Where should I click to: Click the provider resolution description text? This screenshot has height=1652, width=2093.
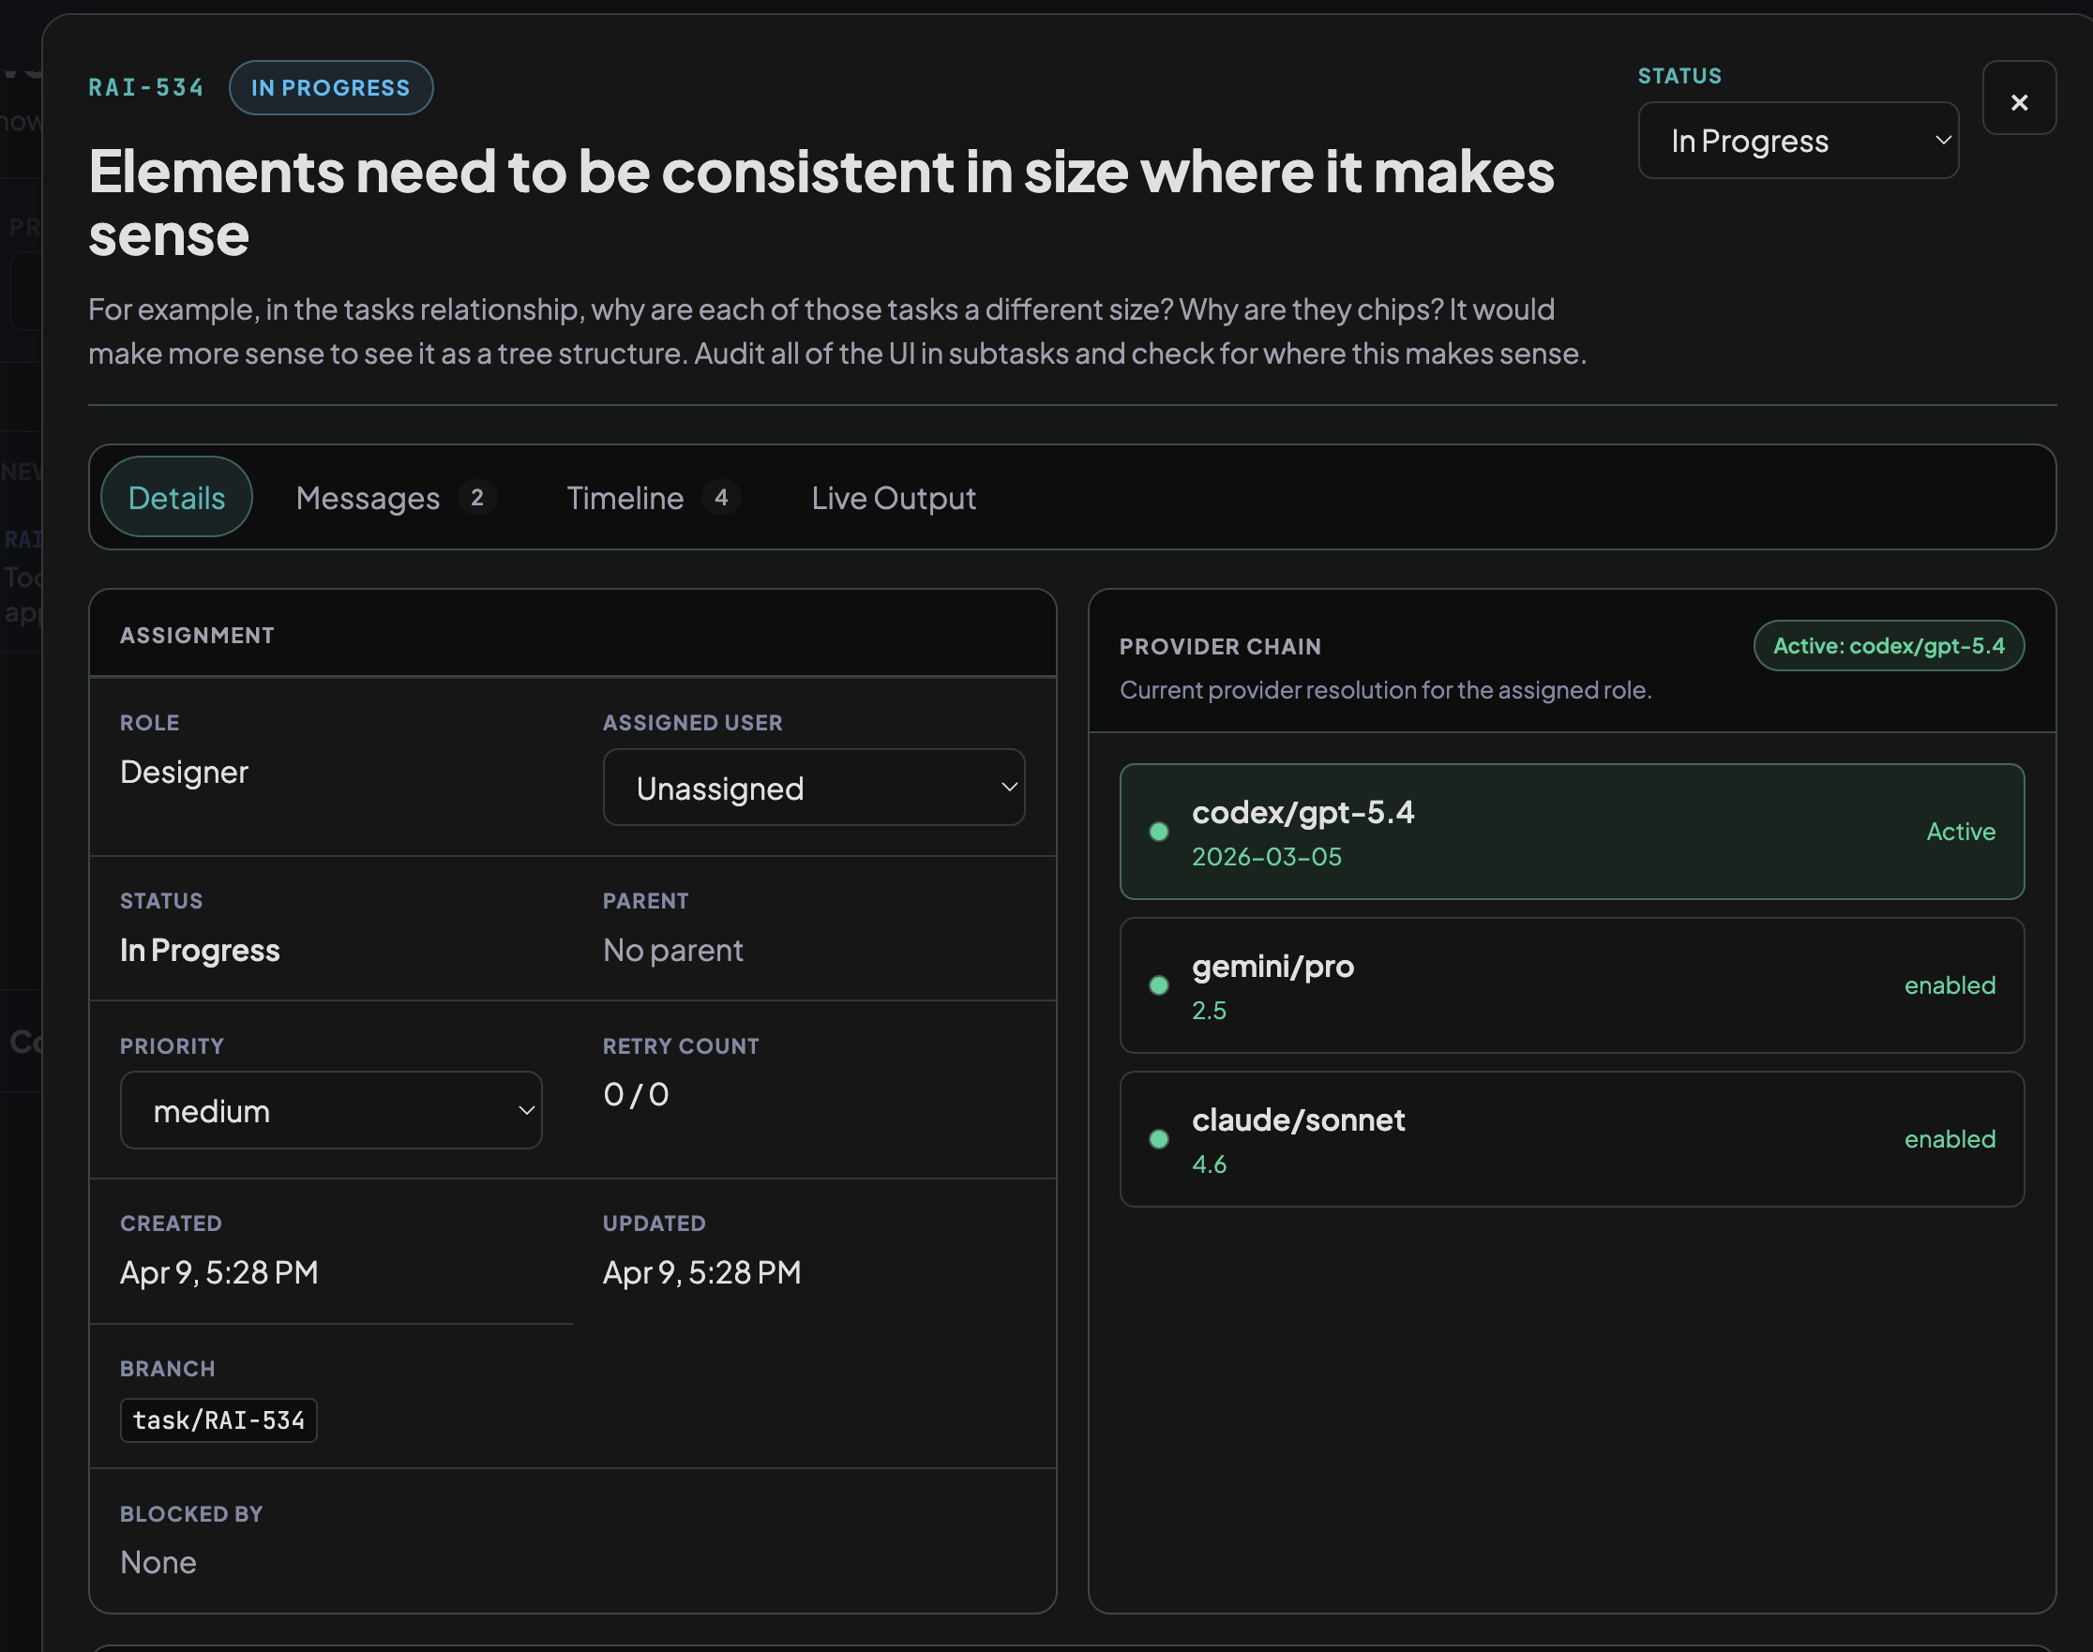1386,690
